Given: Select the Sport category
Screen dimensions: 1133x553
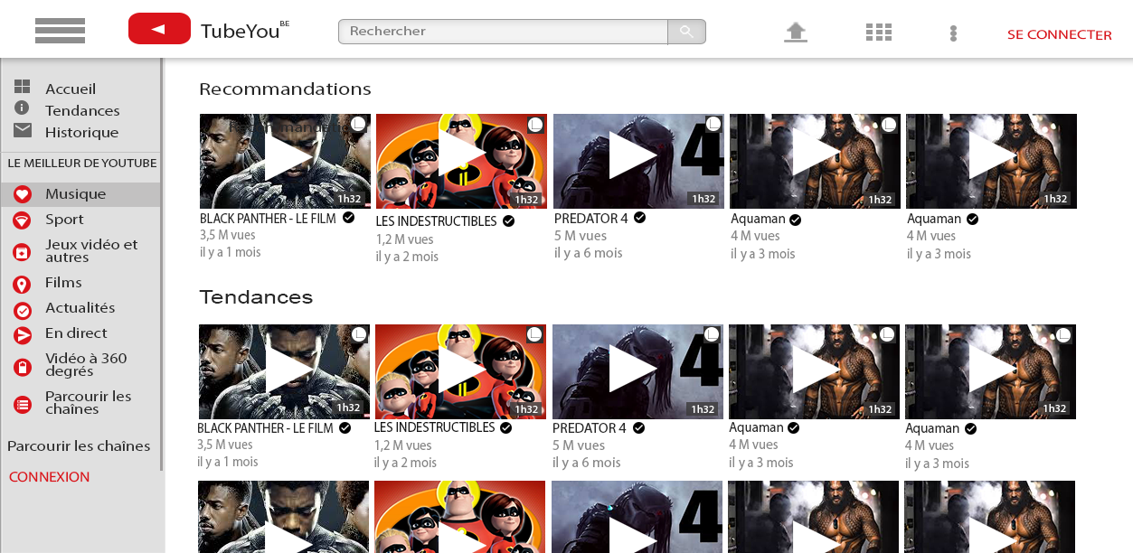Looking at the screenshot, I should point(64,220).
